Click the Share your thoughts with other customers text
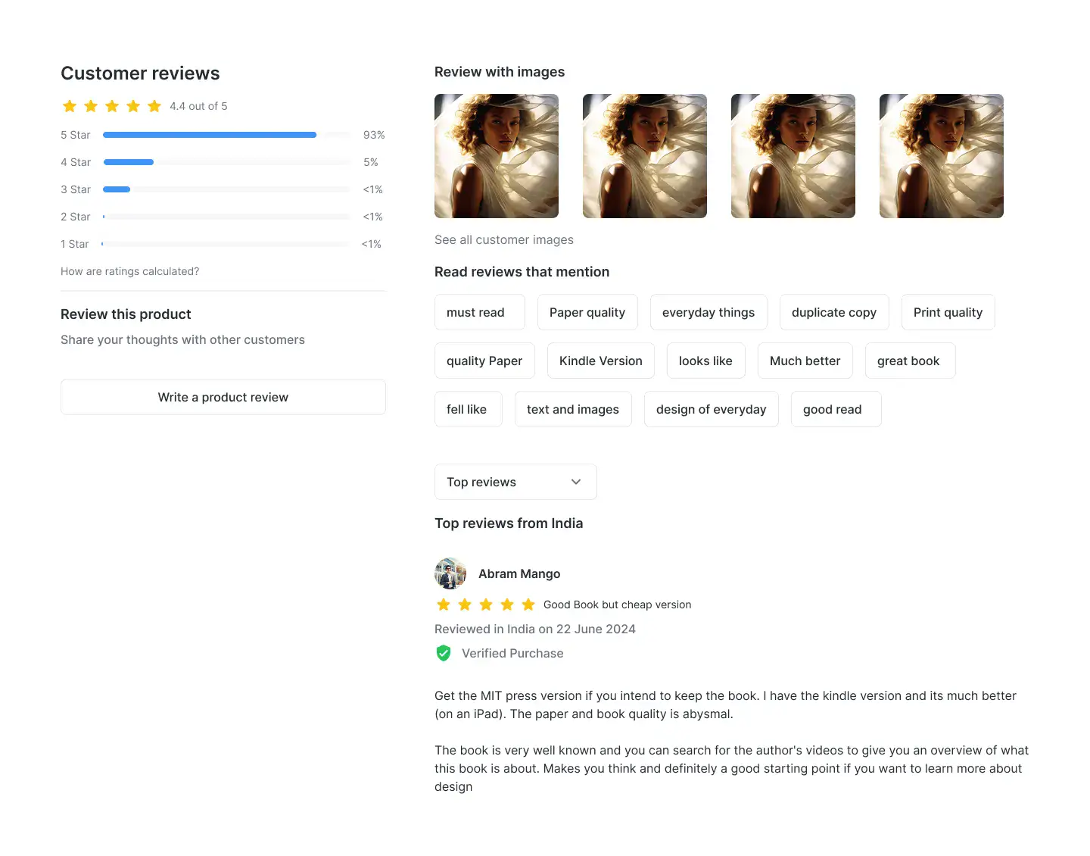Screen dimensions: 1090x856 coord(182,339)
